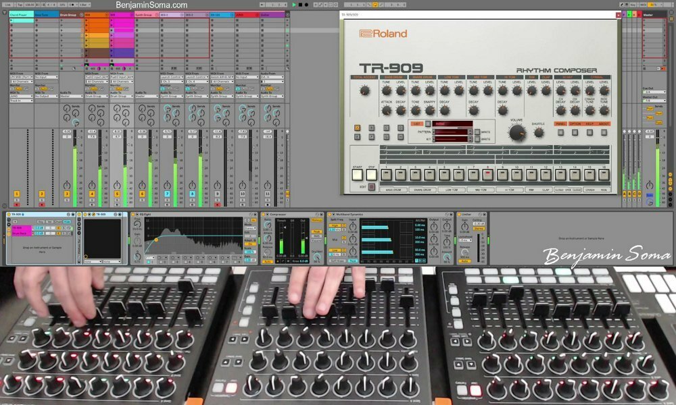Open the Stereo mode dropdown in EQ Eight
676x405 pixels.
pyautogui.click(x=249, y=229)
